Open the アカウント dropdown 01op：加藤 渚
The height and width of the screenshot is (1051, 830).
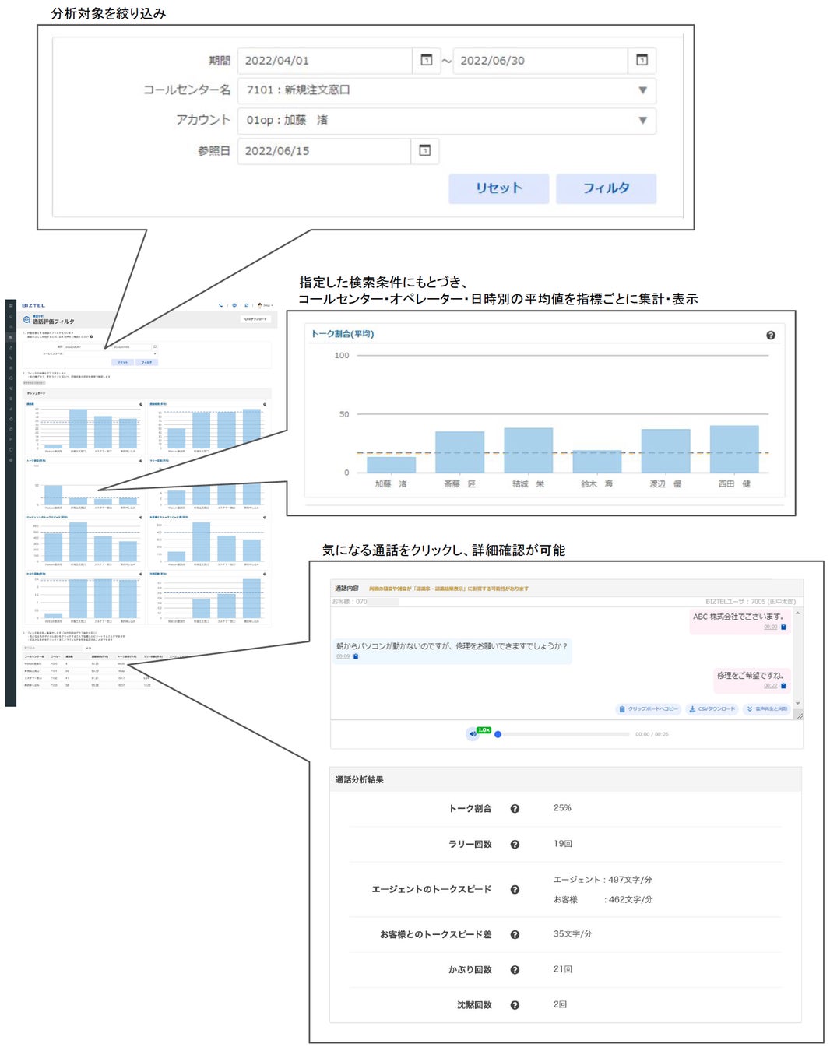tap(447, 121)
